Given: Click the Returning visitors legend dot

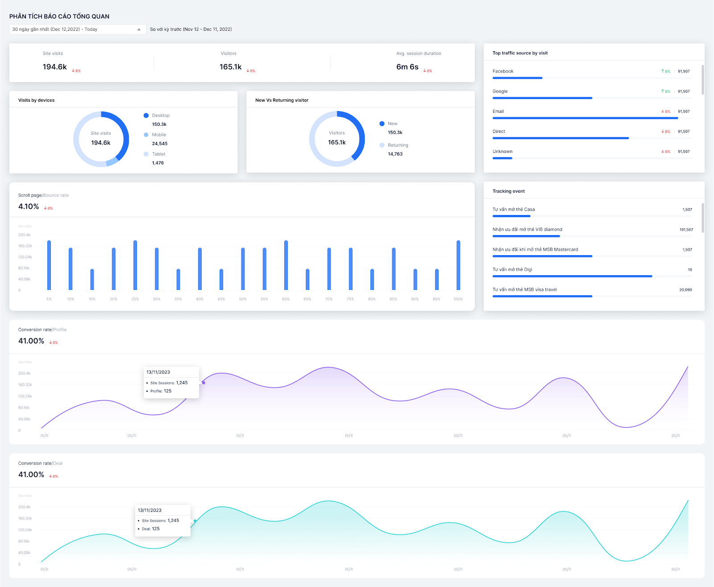Looking at the screenshot, I should tap(382, 145).
